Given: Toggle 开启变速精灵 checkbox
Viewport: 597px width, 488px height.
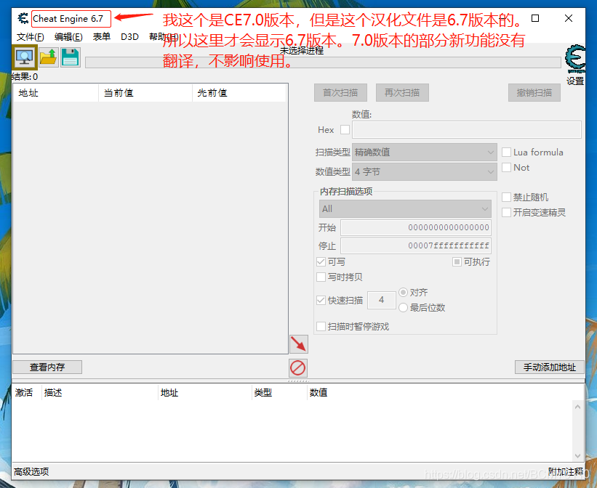Looking at the screenshot, I should (506, 212).
